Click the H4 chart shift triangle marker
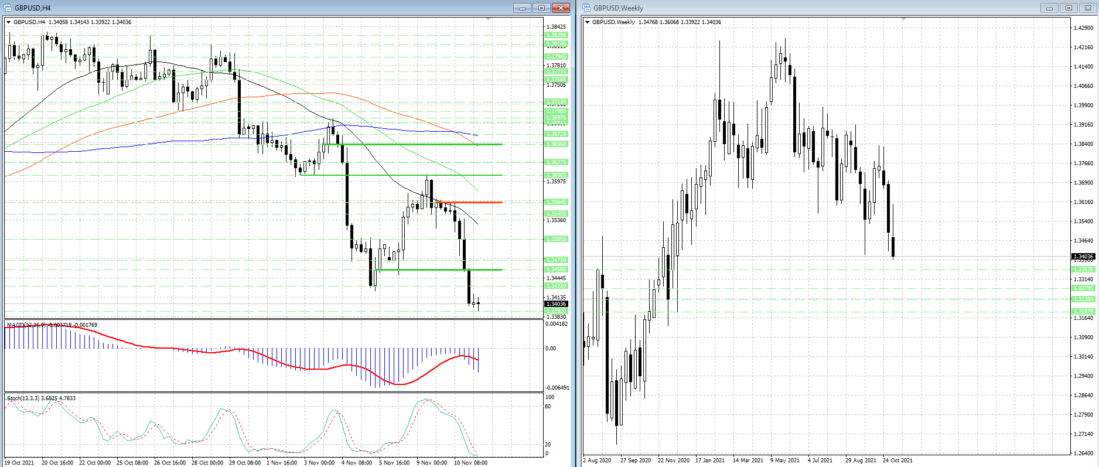Screen dimensions: 1099x467 [489, 19]
